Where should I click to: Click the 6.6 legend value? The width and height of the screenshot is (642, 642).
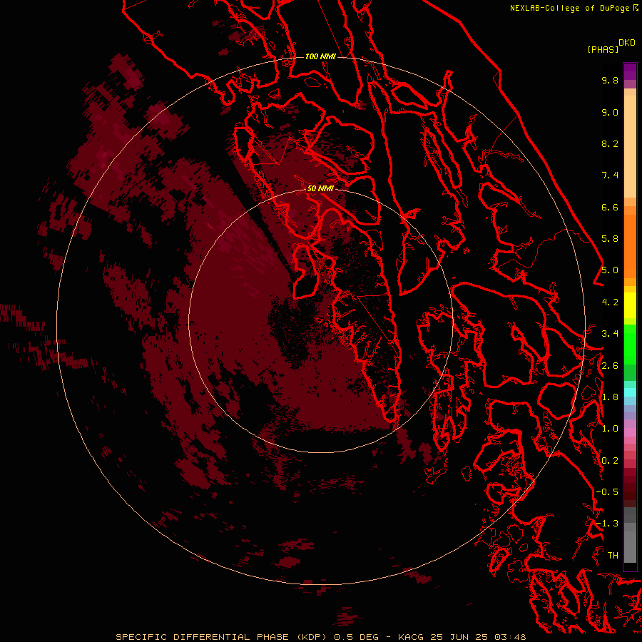coord(610,207)
